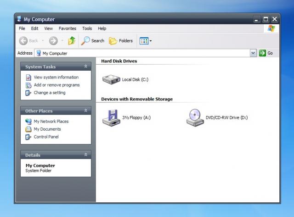Click the green Go arrow icon
This screenshot has height=217, width=294.
[x=262, y=53]
